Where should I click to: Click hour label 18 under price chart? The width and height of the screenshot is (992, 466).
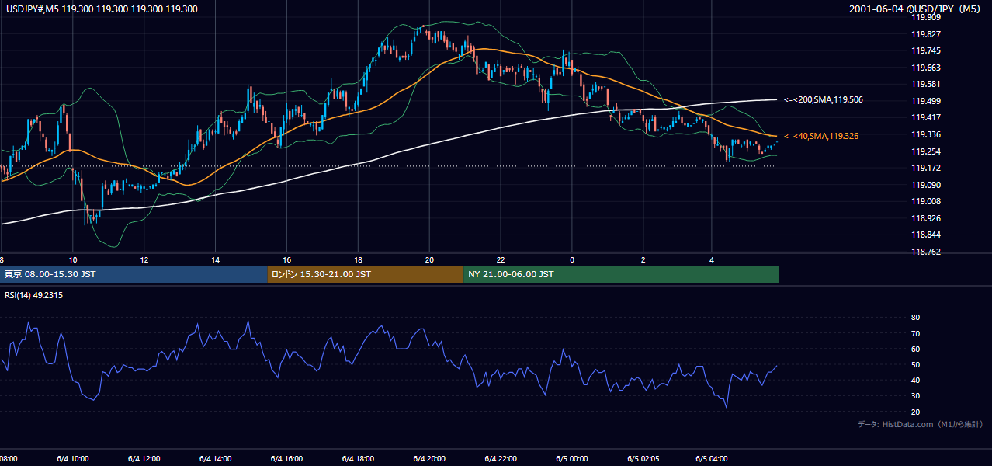[x=358, y=259]
